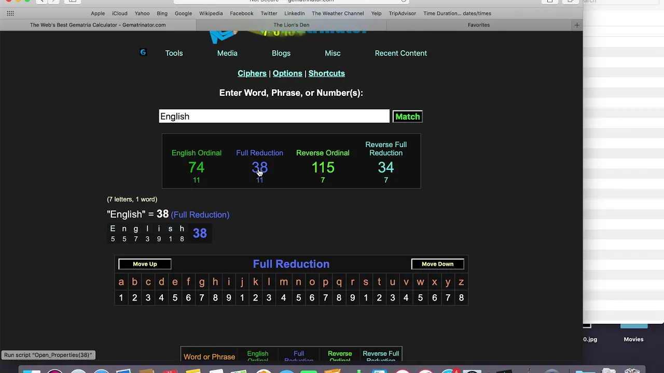Open the iCloud bookmark
The height and width of the screenshot is (373, 664).
point(119,13)
